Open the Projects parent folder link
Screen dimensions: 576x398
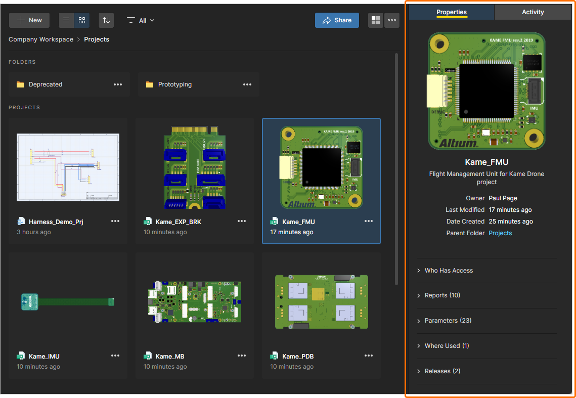[500, 233]
